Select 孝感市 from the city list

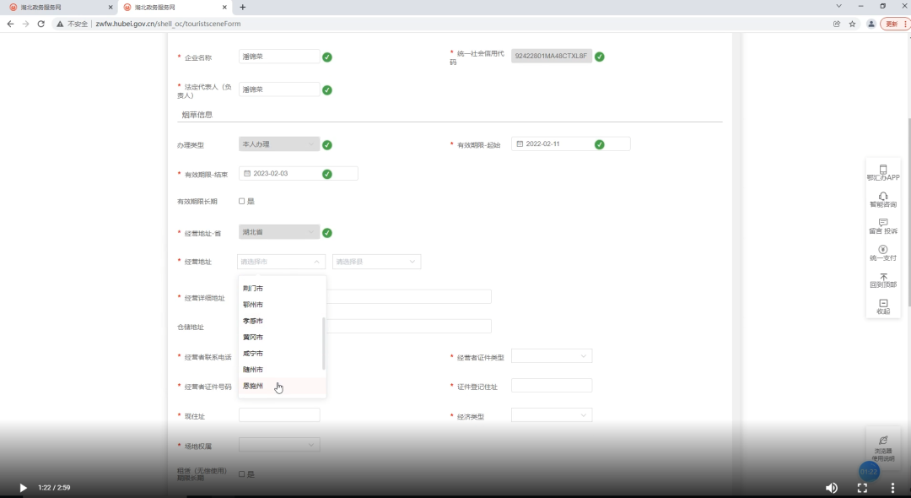coord(283,321)
